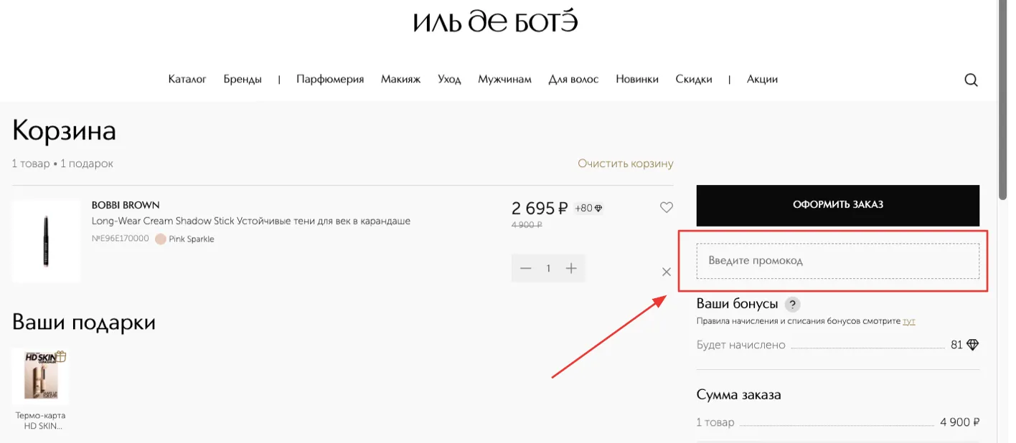
Task: Open the Акции page
Action: pos(762,79)
